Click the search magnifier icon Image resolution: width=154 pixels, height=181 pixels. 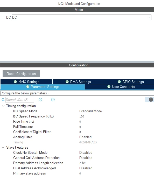coord(3,100)
